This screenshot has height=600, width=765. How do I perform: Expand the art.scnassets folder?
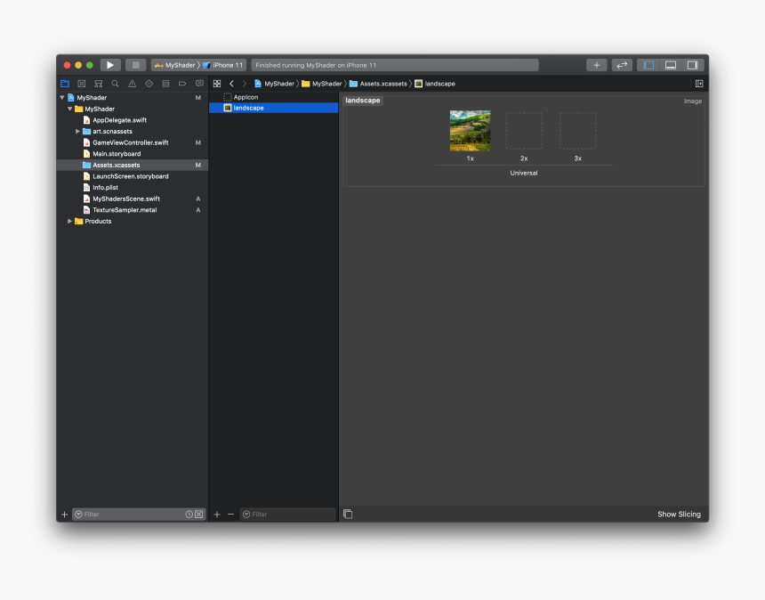(77, 131)
